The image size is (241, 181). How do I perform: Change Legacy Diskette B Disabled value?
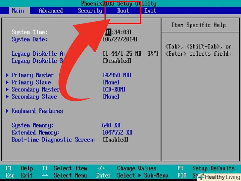pos(117,61)
